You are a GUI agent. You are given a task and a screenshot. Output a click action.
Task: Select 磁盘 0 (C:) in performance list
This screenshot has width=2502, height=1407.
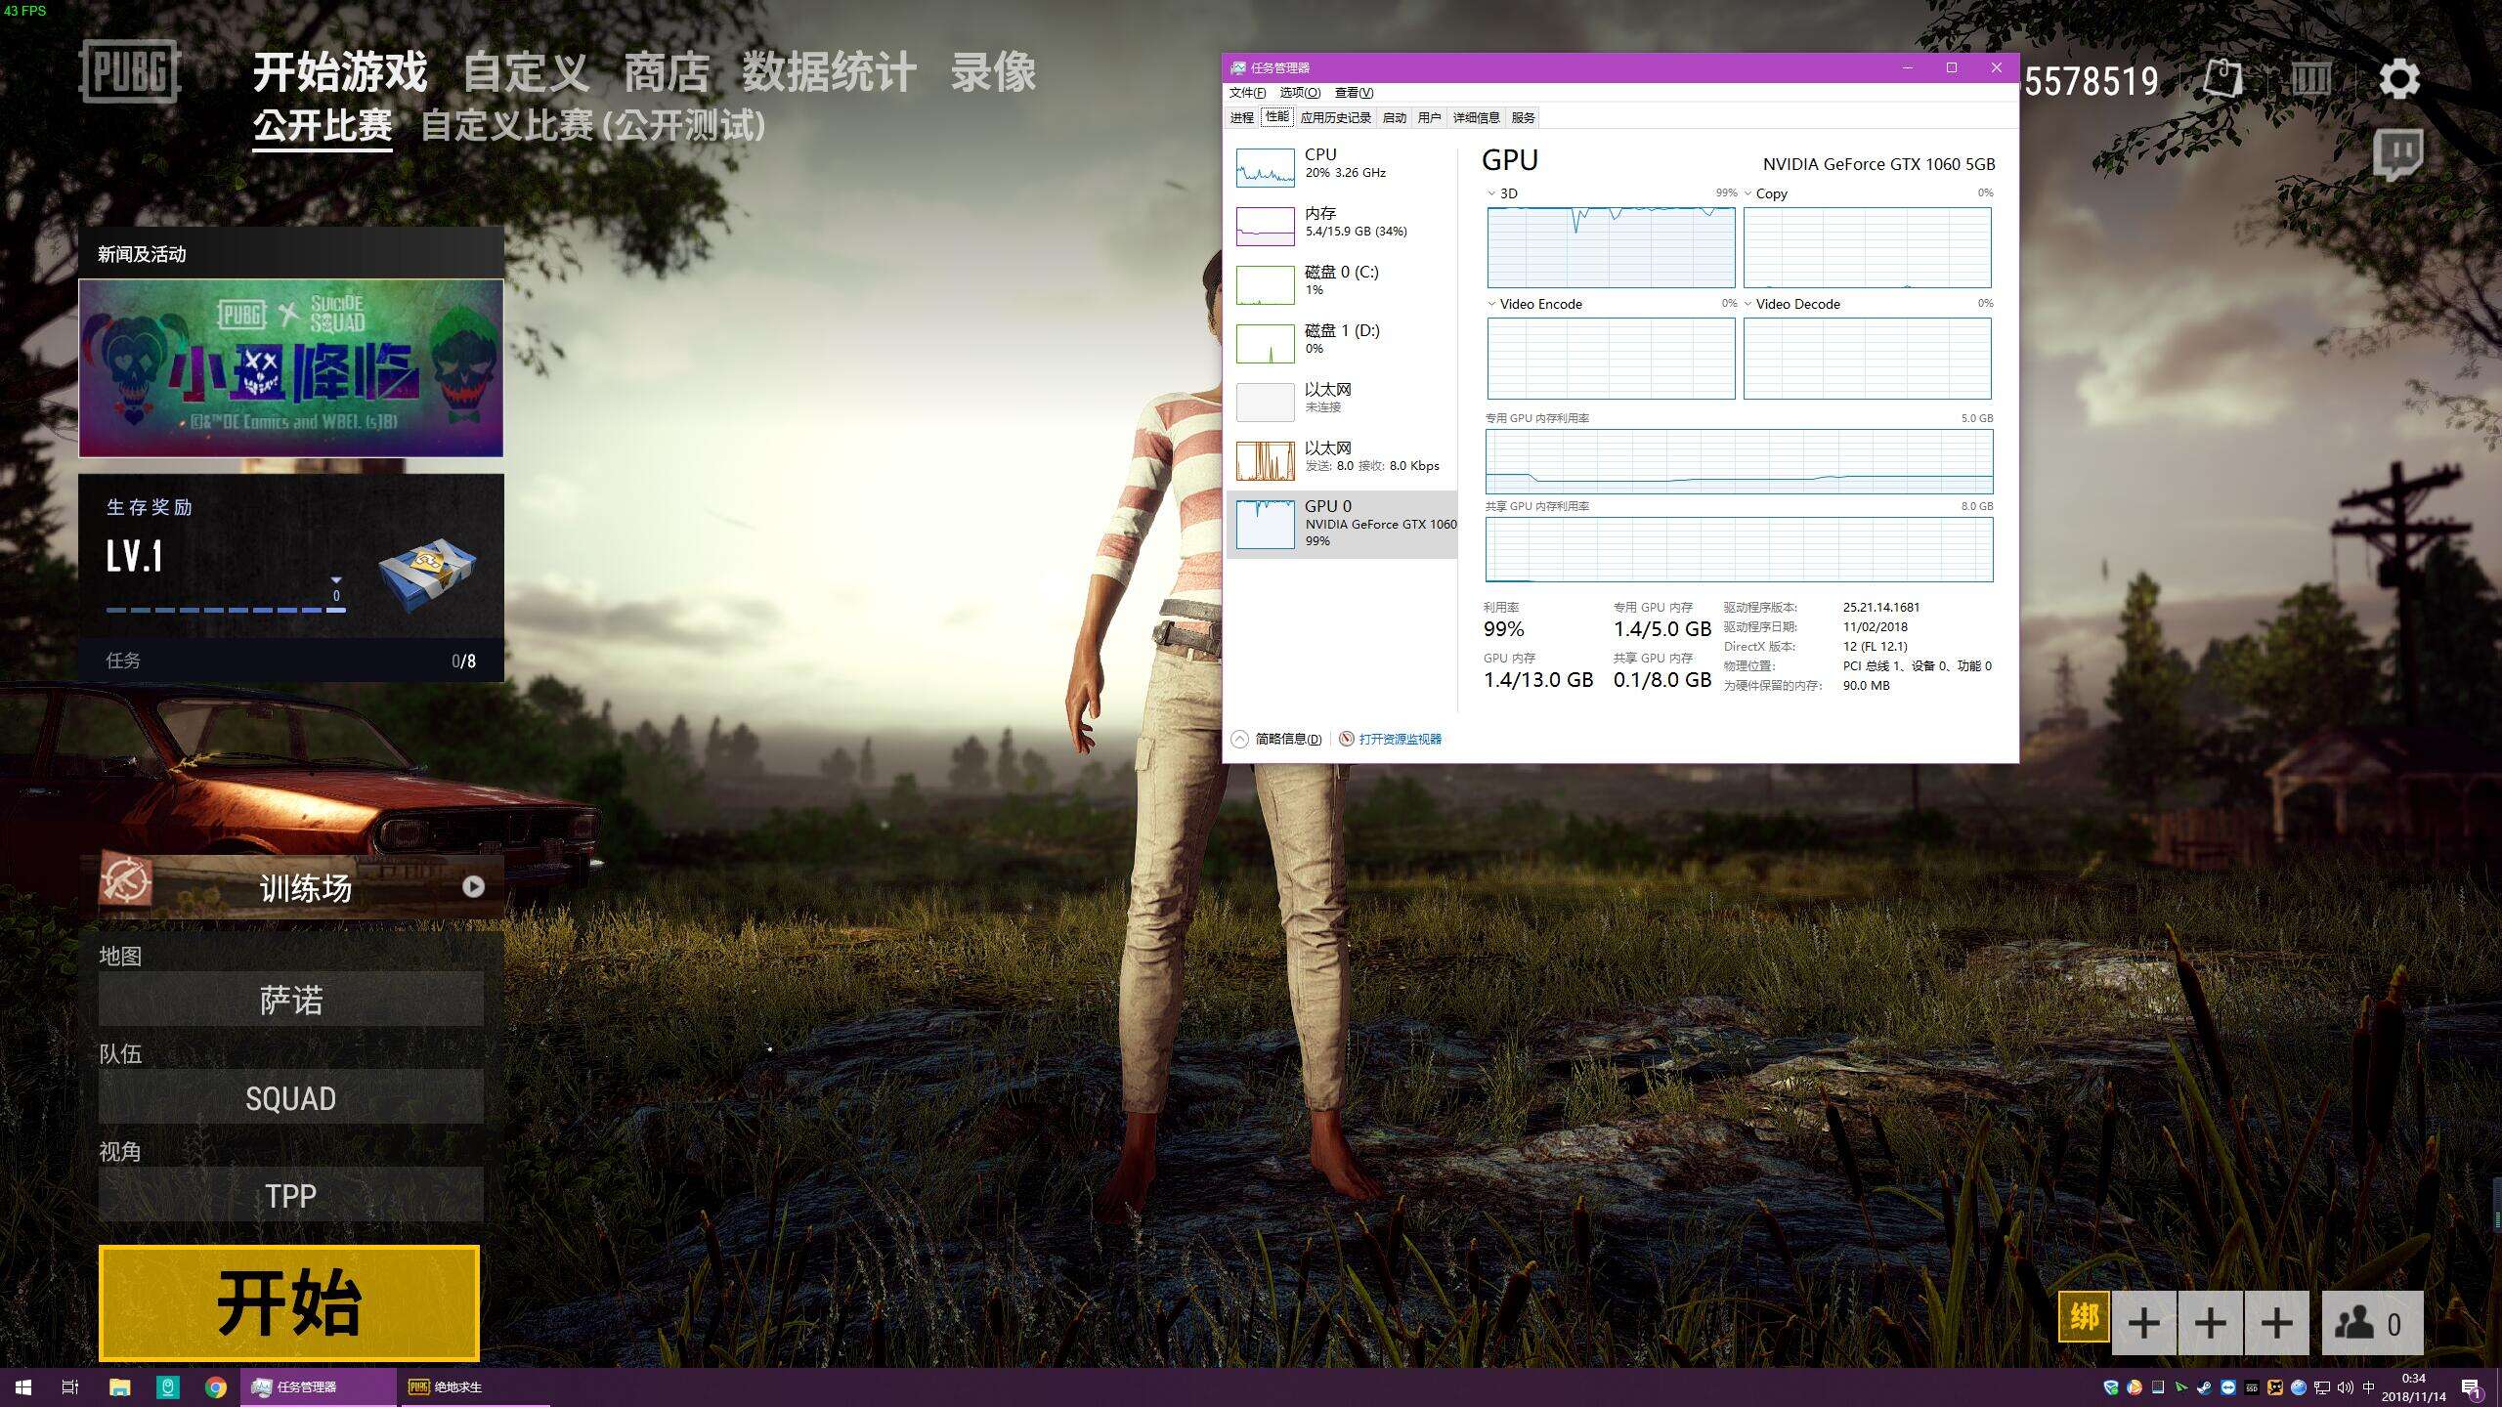coord(1342,284)
